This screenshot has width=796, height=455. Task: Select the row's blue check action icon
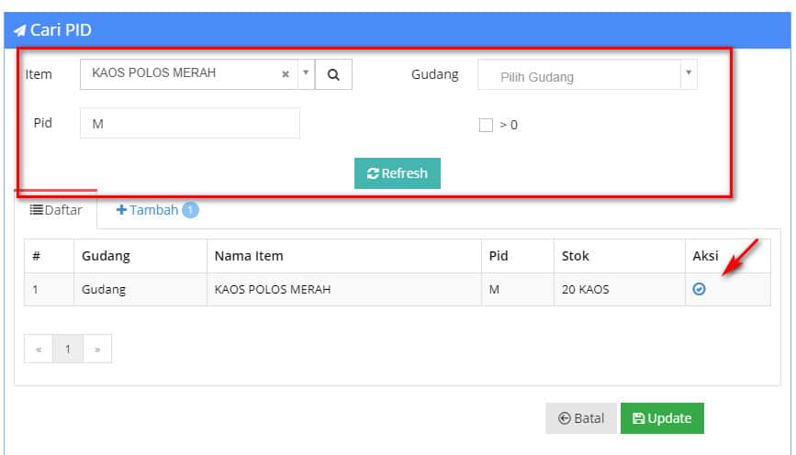699,289
